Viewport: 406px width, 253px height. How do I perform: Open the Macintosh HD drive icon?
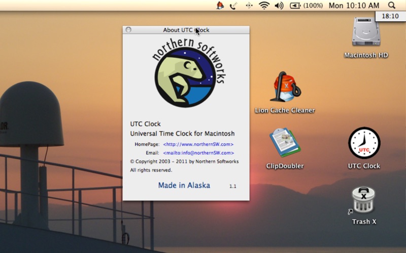click(366, 33)
